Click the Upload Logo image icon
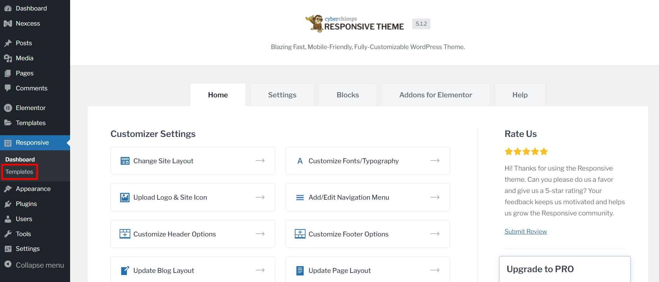Viewport: 659px width, 282px height. click(x=125, y=197)
